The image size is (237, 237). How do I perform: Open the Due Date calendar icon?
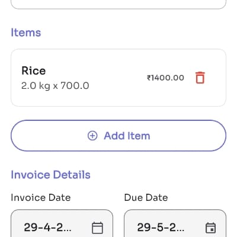[210, 228]
